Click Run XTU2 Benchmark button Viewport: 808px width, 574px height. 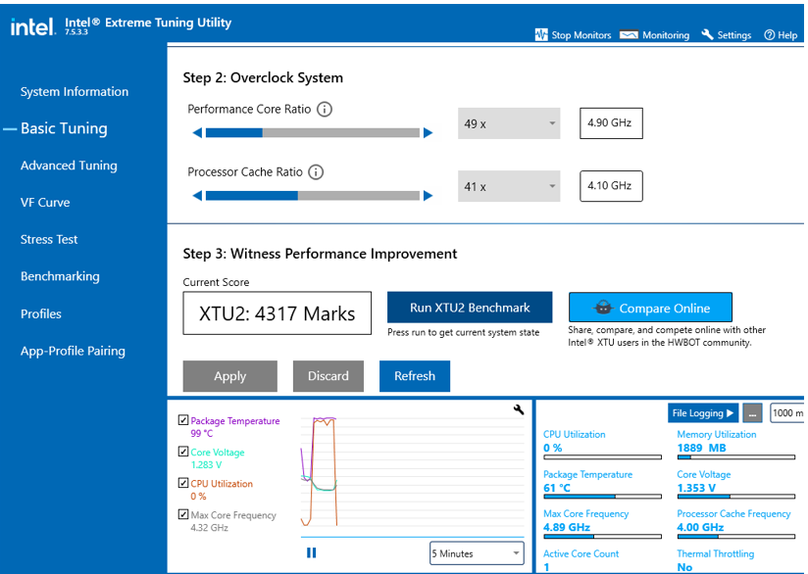click(470, 308)
